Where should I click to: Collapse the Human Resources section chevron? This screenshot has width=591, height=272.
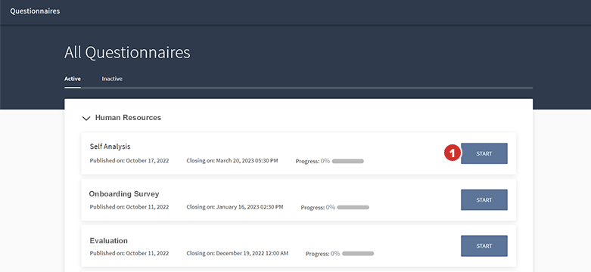[x=86, y=119]
